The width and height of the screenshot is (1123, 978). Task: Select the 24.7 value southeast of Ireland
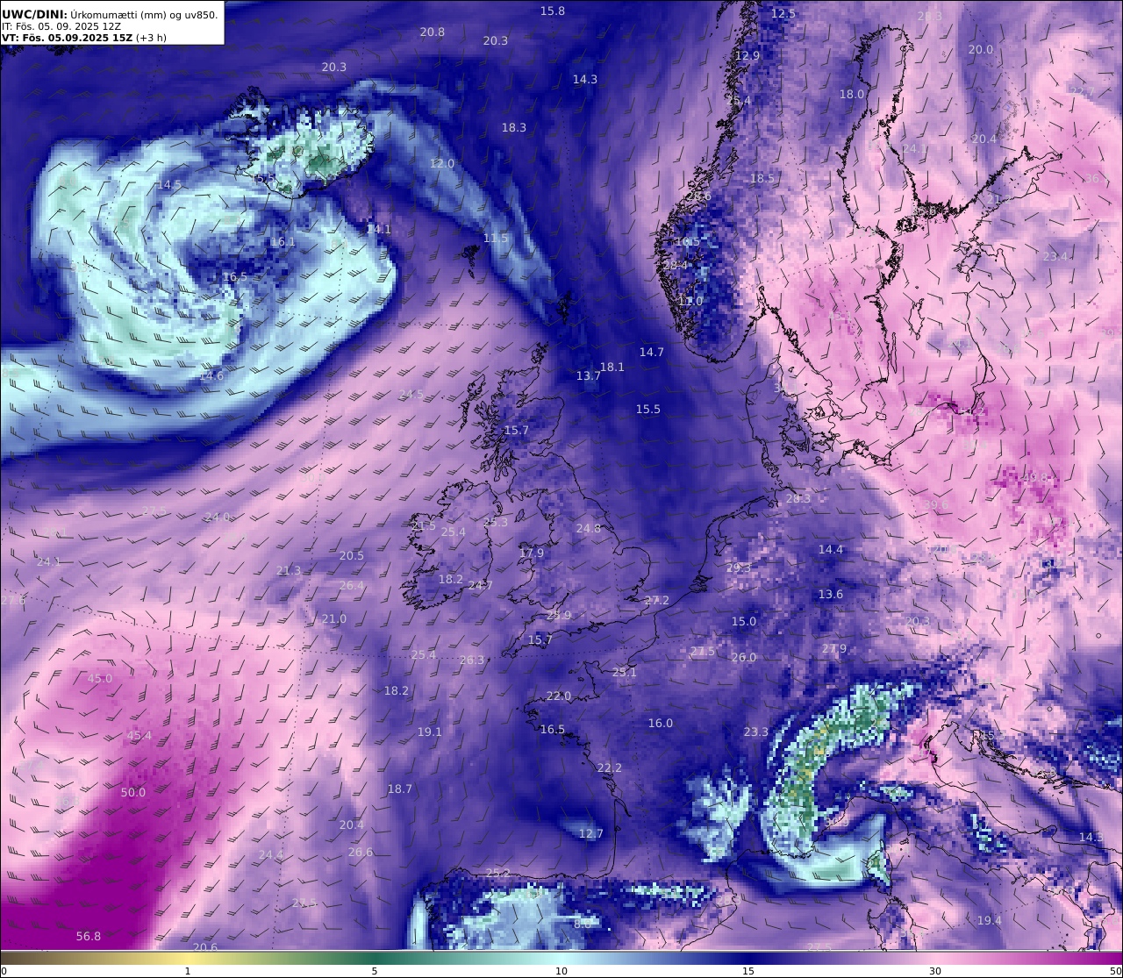pyautogui.click(x=481, y=586)
